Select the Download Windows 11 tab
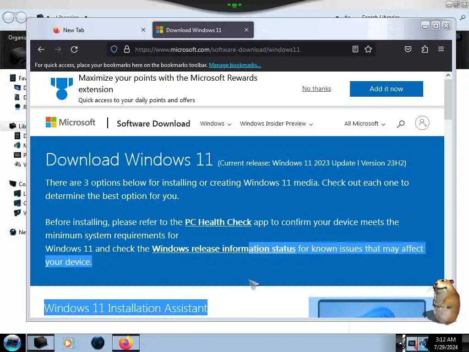The height and width of the screenshot is (352, 469). 203,30
